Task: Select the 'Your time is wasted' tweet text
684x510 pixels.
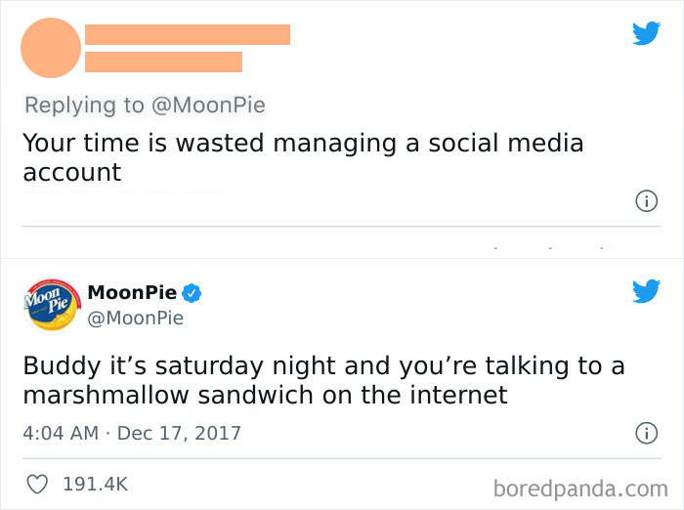Action: [303, 157]
